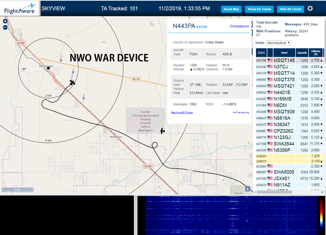Select the purple aircraft below the 2 NM ring
326x235 pixels.
[84, 98]
